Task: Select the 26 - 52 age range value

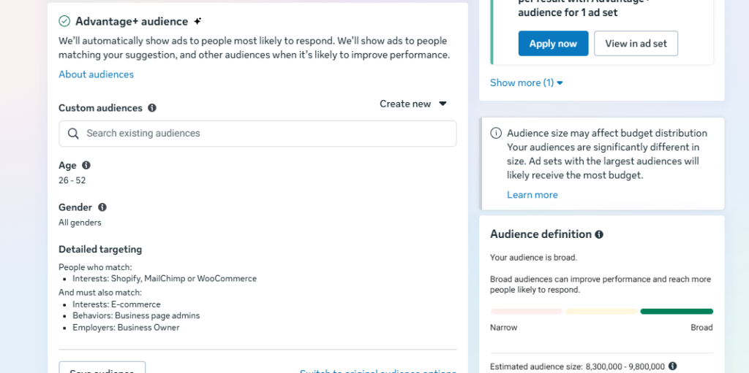Action: click(72, 180)
